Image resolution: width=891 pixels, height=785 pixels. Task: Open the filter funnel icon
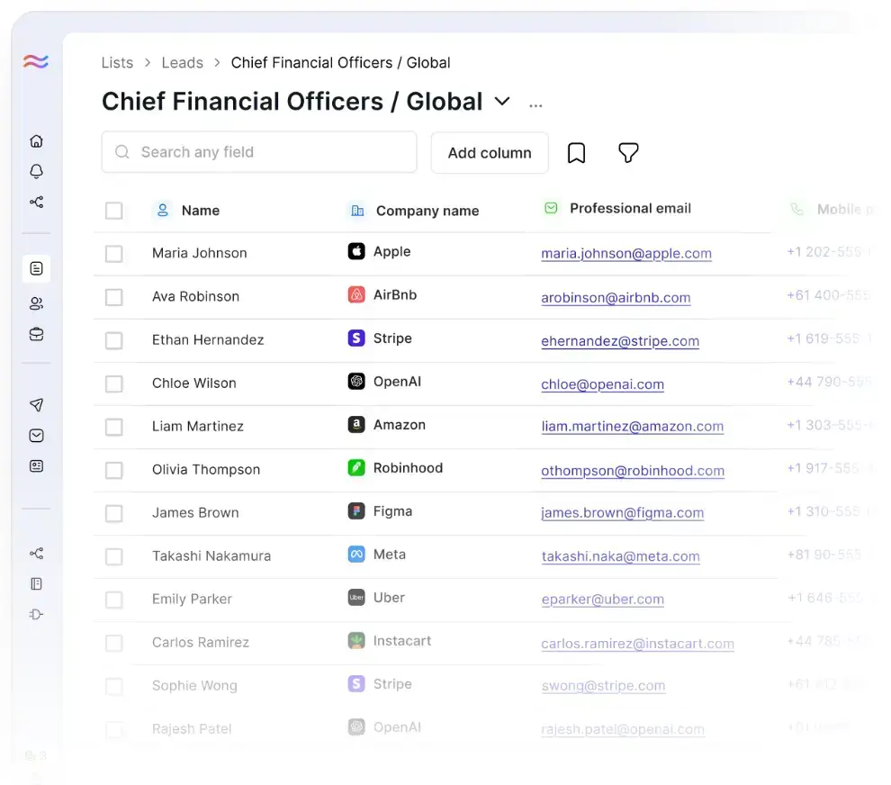coord(628,153)
